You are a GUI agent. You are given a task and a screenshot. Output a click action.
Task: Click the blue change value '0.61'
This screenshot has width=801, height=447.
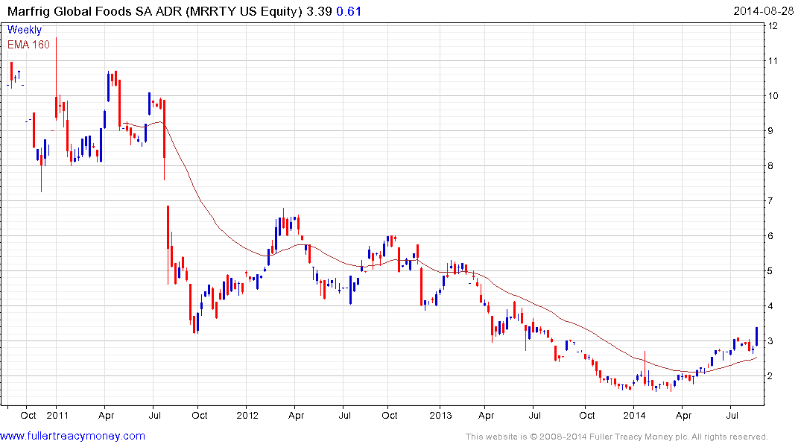349,11
